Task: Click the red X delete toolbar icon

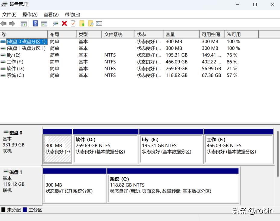Action: 64,23
